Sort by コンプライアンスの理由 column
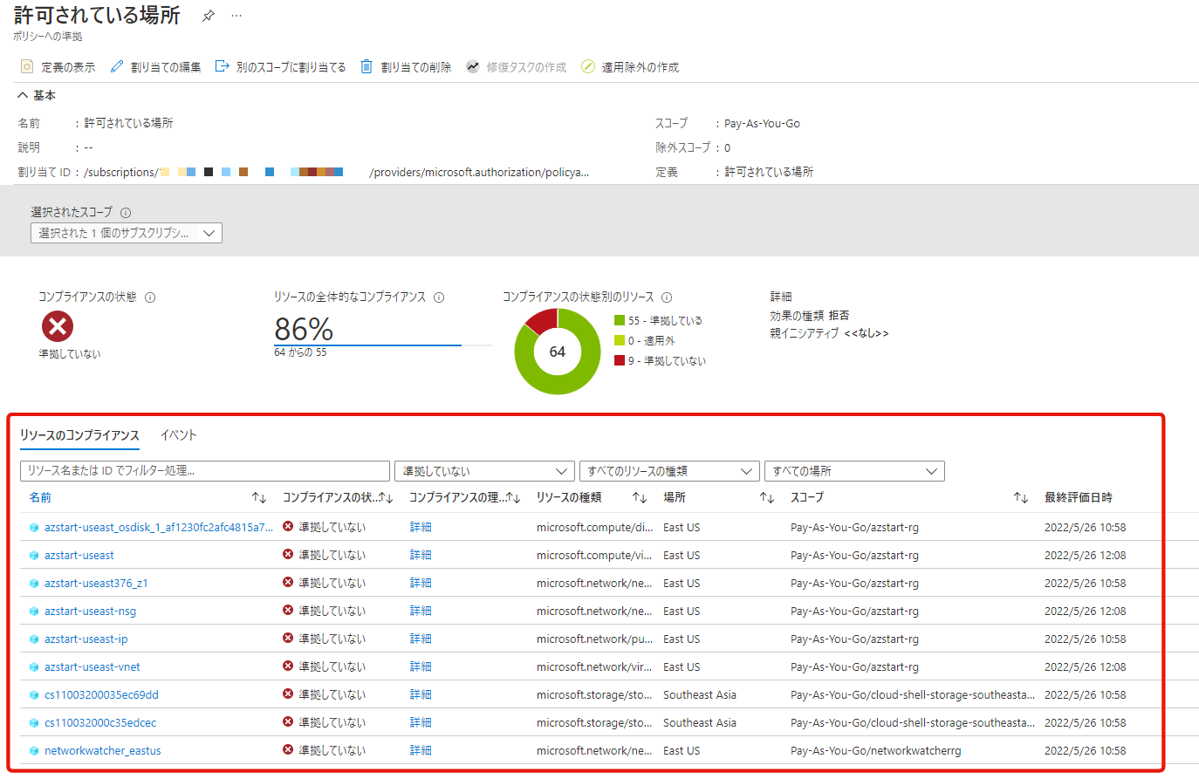 [513, 497]
